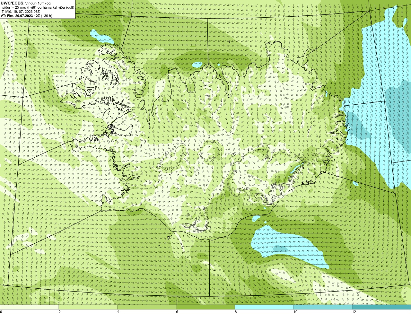Click the 10–12 m/s turquoise legend band
Screen dimensions: 411x314
click(323, 307)
